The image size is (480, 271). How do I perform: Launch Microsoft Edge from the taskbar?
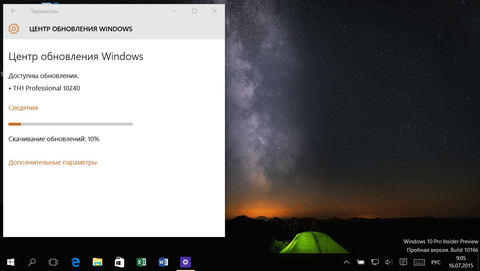coord(76,262)
